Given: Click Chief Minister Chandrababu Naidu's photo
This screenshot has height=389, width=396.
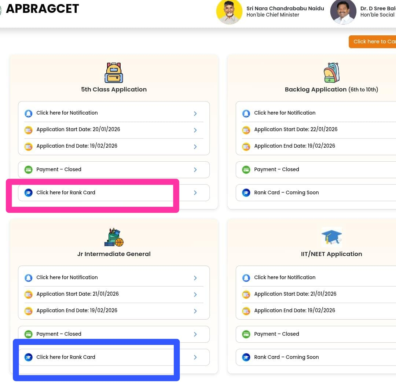Looking at the screenshot, I should point(229,12).
